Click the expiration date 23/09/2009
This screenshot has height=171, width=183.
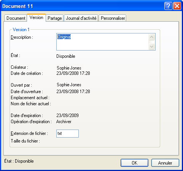(67, 116)
